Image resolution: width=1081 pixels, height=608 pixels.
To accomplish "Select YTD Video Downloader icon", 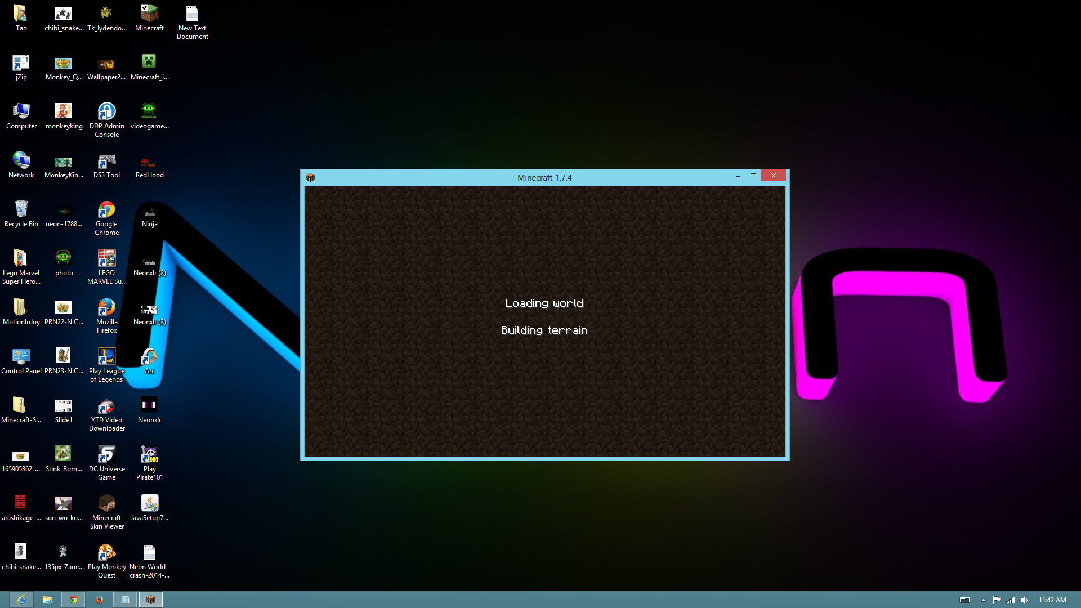I will click(106, 406).
